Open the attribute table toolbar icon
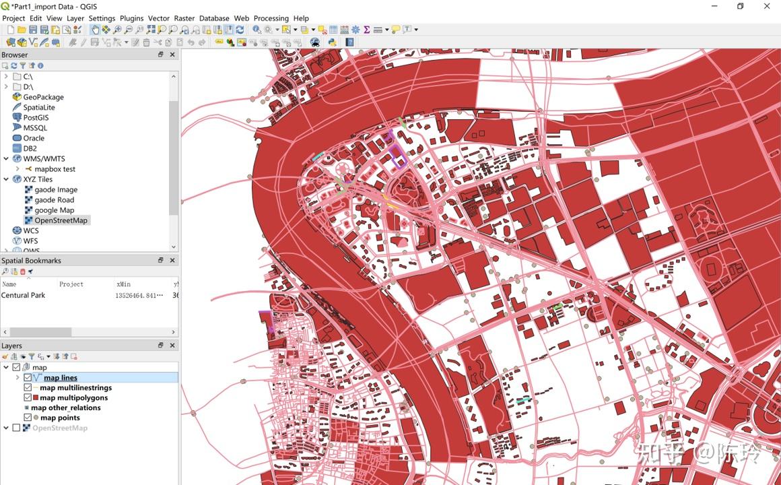781x485 pixels. point(333,30)
